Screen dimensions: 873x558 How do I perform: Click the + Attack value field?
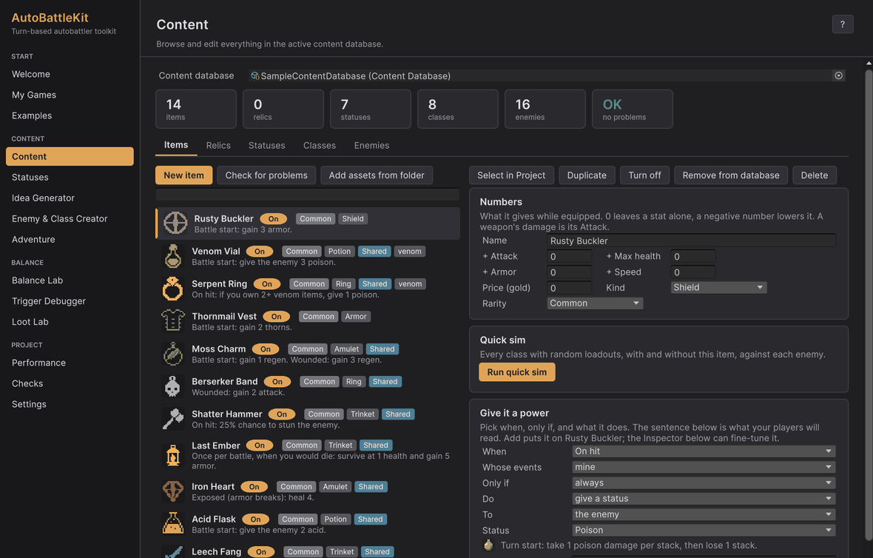pos(569,256)
